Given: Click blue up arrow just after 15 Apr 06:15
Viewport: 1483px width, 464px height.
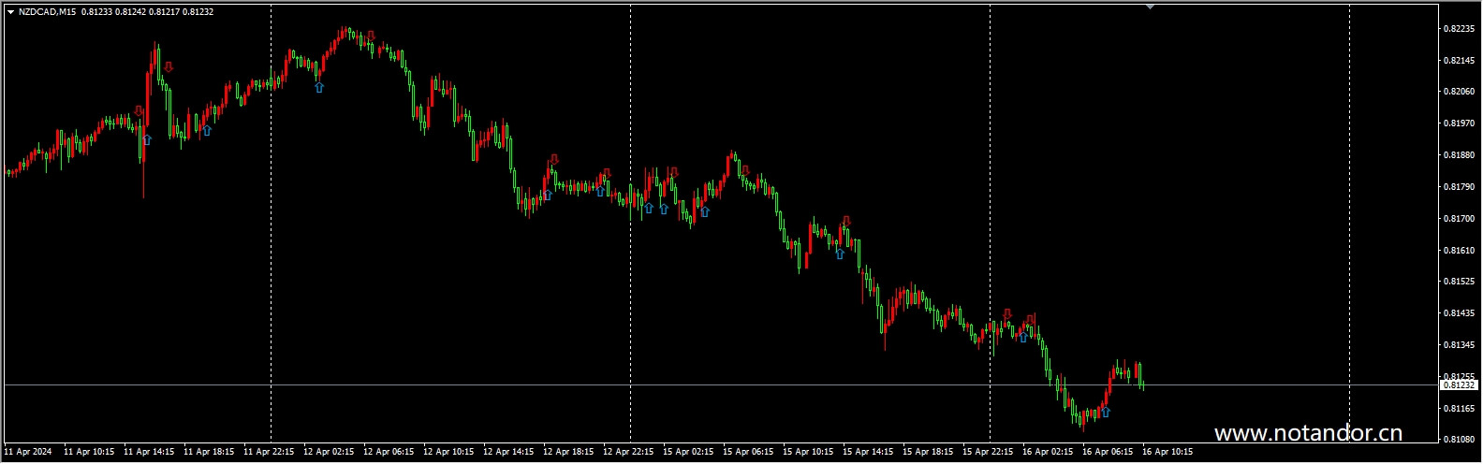Looking at the screenshot, I should click(x=705, y=211).
